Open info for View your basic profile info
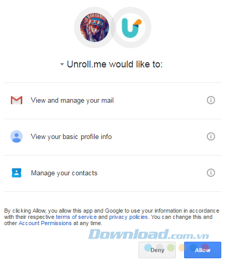 tap(211, 136)
